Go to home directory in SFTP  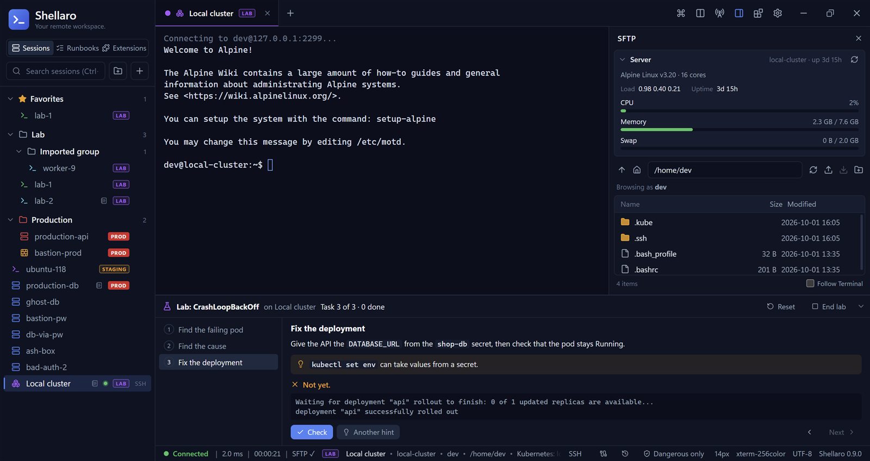pos(637,170)
